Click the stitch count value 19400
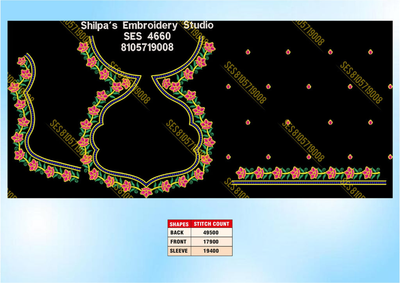 (211, 251)
